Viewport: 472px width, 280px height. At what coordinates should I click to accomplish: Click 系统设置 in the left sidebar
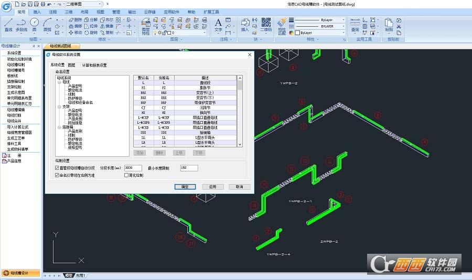(x=14, y=53)
